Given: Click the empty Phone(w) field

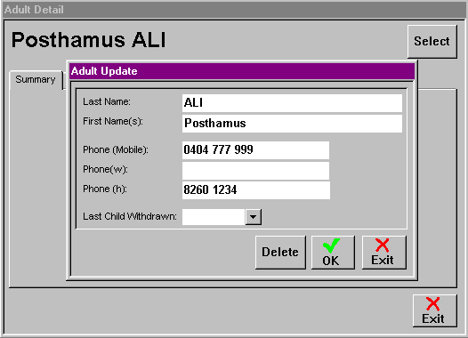Looking at the screenshot, I should (x=255, y=171).
